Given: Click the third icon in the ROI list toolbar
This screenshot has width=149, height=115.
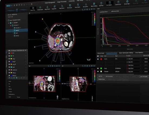Looking at the screenshot, I should [14, 78].
